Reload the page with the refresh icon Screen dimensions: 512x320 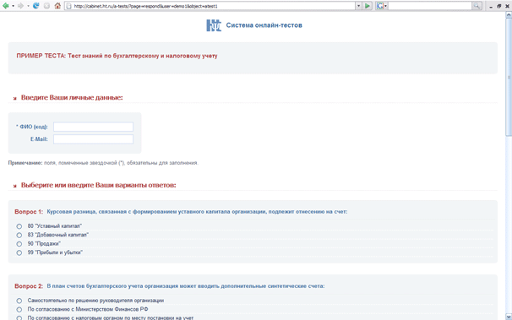(36, 6)
